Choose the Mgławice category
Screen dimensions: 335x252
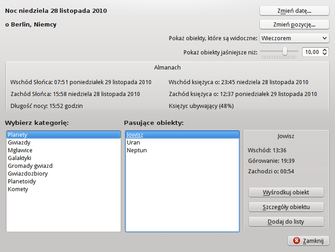coord(19,150)
